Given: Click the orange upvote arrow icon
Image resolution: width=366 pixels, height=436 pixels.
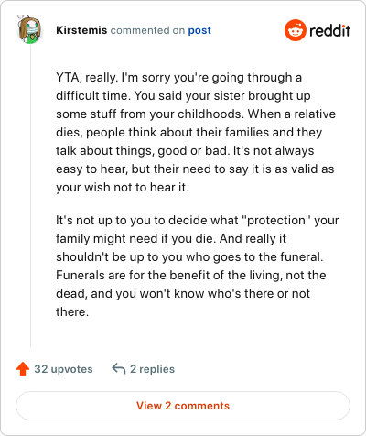Looking at the screenshot, I should click(x=23, y=369).
